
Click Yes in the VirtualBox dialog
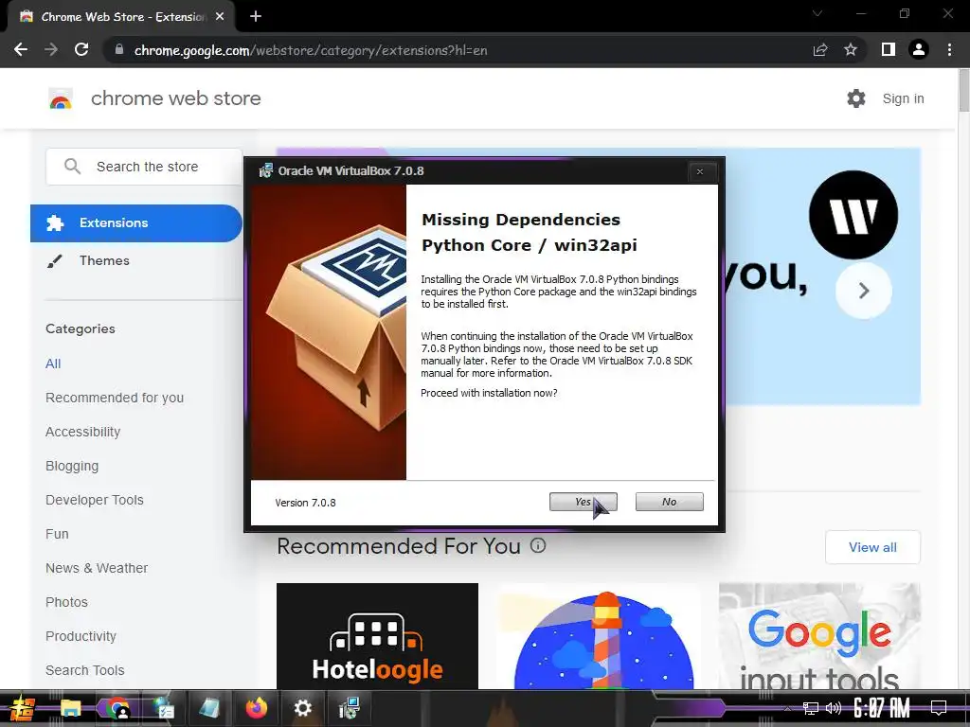coord(583,502)
